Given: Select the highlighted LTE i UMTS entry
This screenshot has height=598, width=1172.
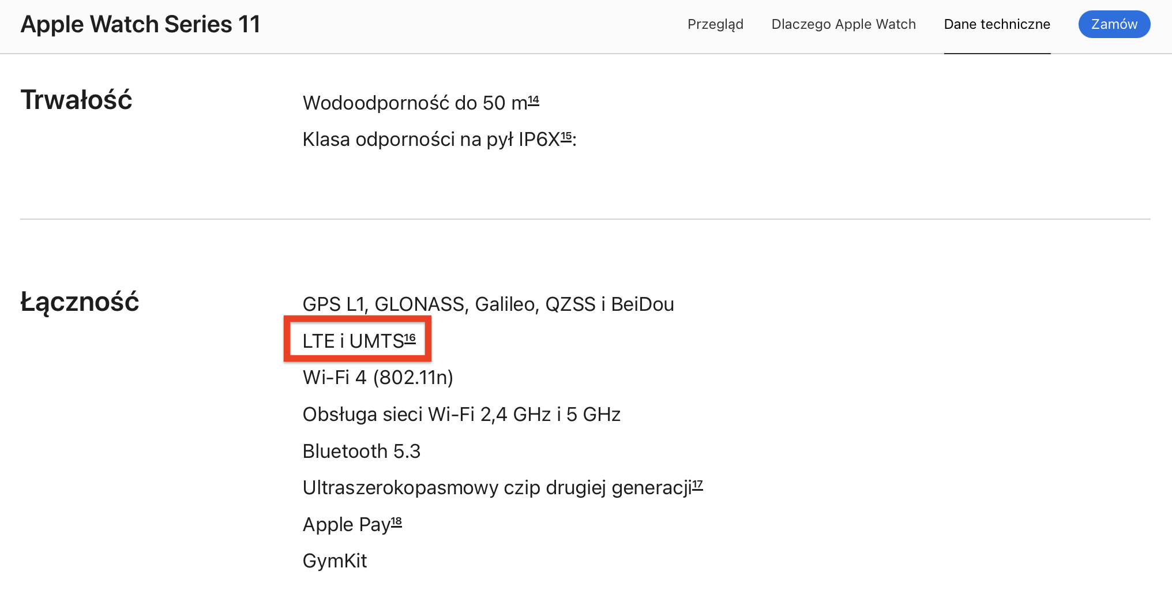Looking at the screenshot, I should [x=354, y=340].
